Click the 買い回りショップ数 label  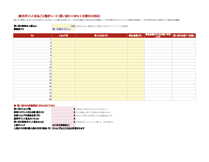click(22, 109)
